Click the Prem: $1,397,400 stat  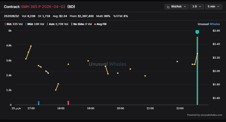82,16
